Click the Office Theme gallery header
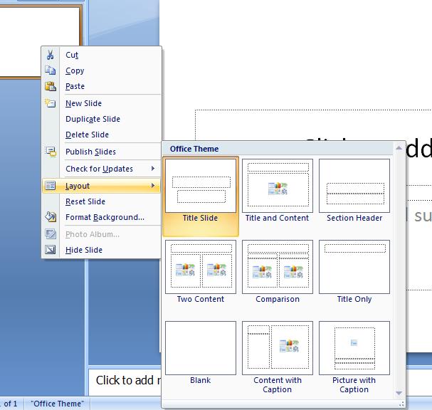This screenshot has width=432, height=410. click(278, 149)
